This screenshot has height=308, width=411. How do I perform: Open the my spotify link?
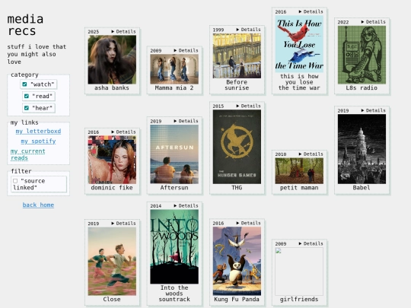coord(38,141)
